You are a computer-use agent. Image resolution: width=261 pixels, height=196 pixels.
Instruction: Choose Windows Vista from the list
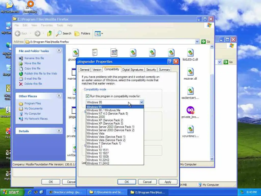(115, 133)
